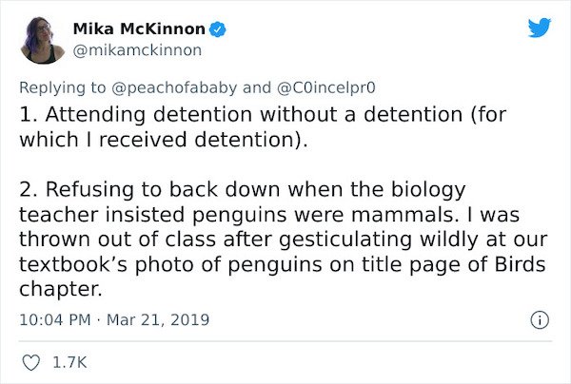The height and width of the screenshot is (384, 571).
Task: Click the final word 'chapter.'
Action: 61,289
